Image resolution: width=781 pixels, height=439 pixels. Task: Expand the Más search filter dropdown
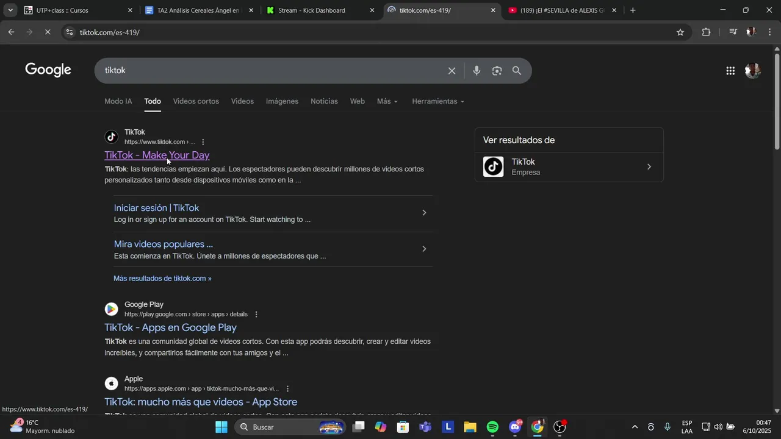pyautogui.click(x=387, y=101)
